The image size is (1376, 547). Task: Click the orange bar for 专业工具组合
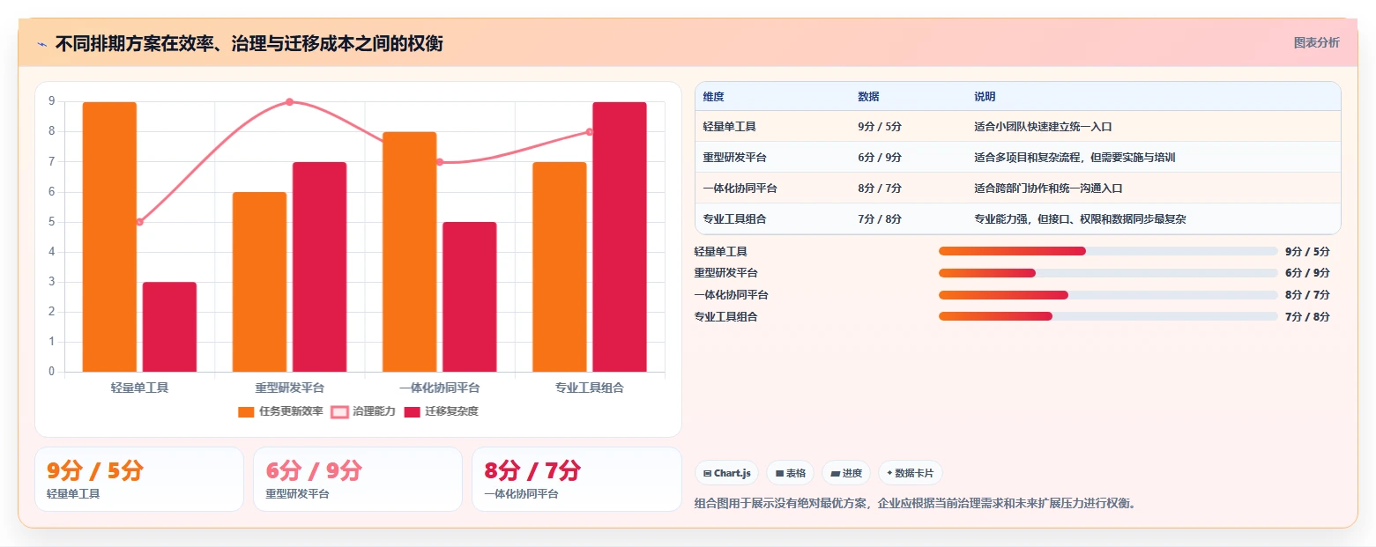[559, 267]
